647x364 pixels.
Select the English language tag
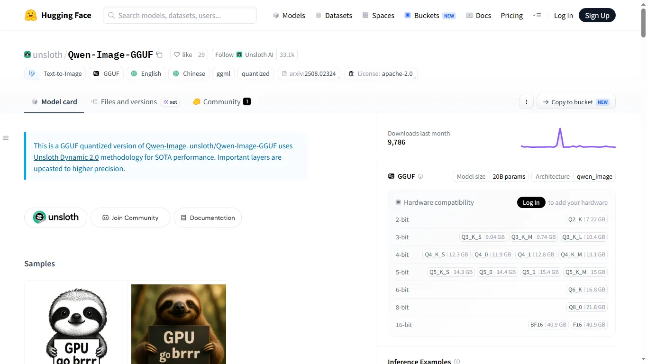point(146,73)
